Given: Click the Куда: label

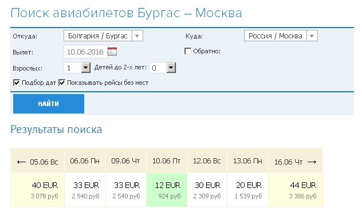Looking at the screenshot, I should 194,36.
